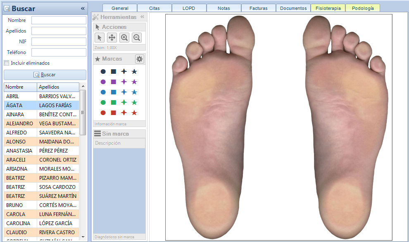409x242 pixels.
Task: Collapse the Herramientas panel
Action: pos(142,17)
